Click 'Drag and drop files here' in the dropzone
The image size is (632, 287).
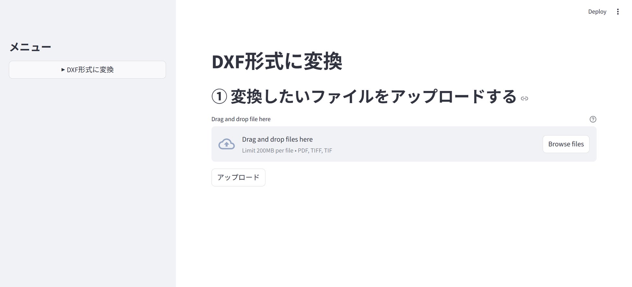point(277,139)
